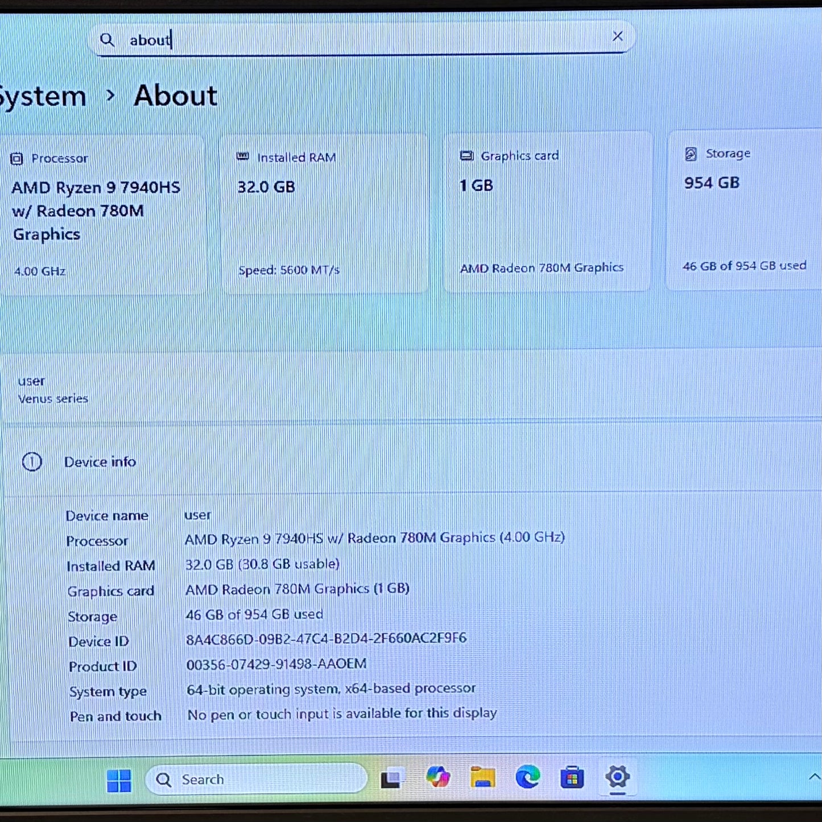Select the Storage row value '46 GB of 954 GB used'
This screenshot has height=822, width=822.
tap(254, 614)
